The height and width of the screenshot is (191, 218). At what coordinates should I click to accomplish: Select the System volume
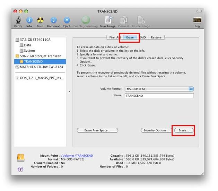click(x=40, y=51)
